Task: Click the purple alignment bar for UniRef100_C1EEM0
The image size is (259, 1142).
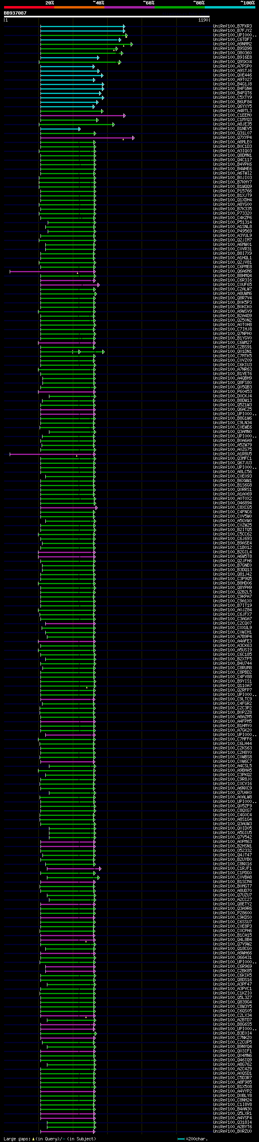Action: pyautogui.click(x=83, y=116)
